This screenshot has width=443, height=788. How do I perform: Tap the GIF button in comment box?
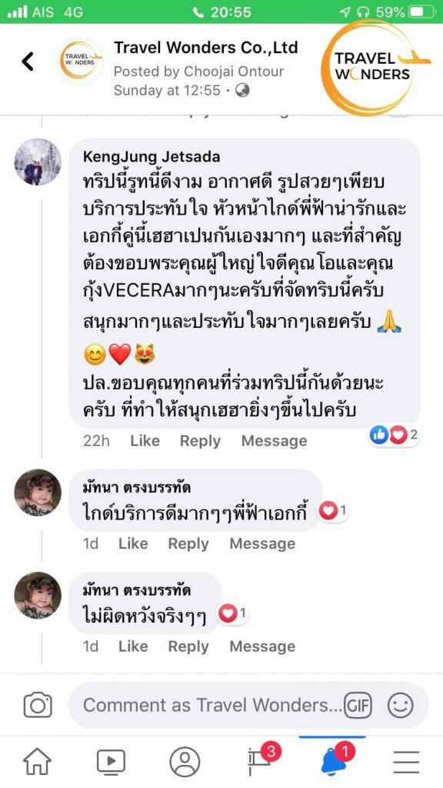(x=358, y=705)
